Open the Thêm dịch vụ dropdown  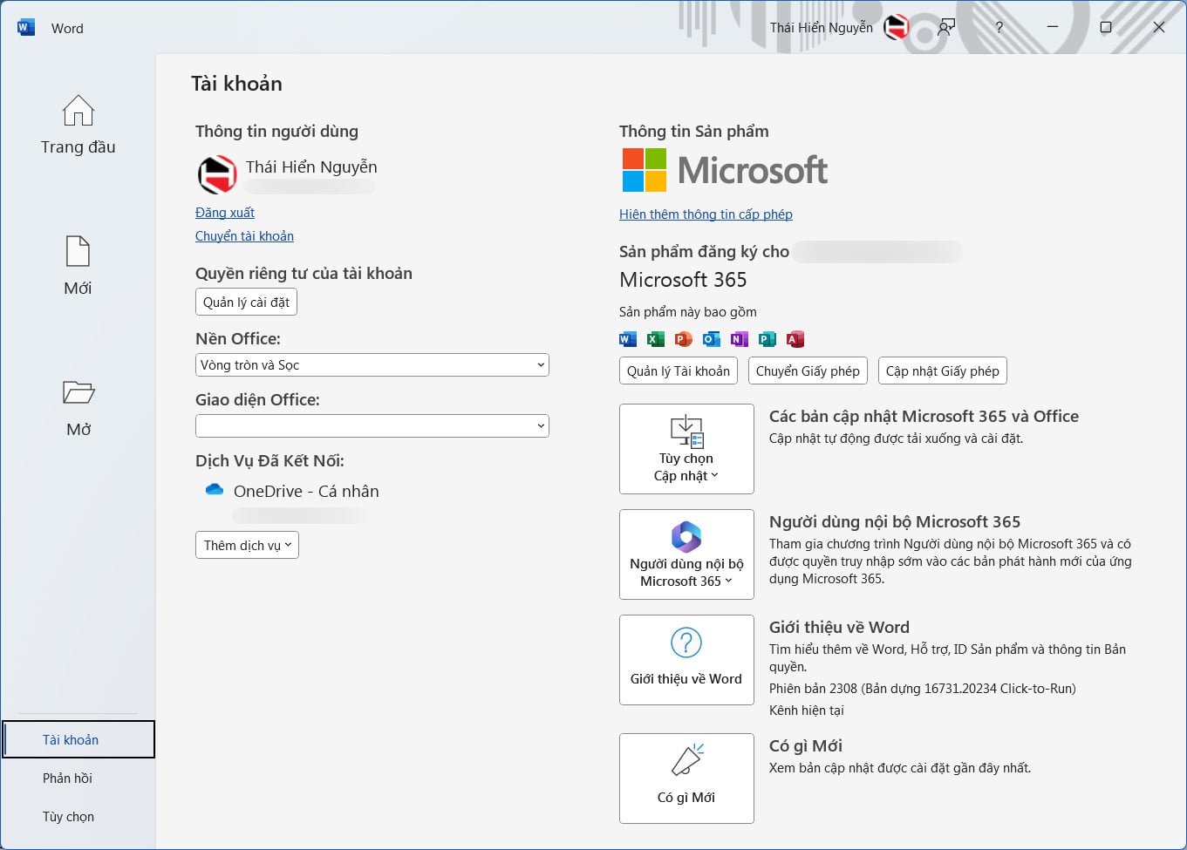[247, 545]
